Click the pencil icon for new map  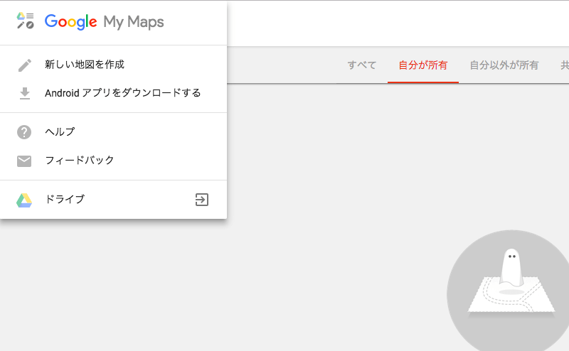click(25, 65)
